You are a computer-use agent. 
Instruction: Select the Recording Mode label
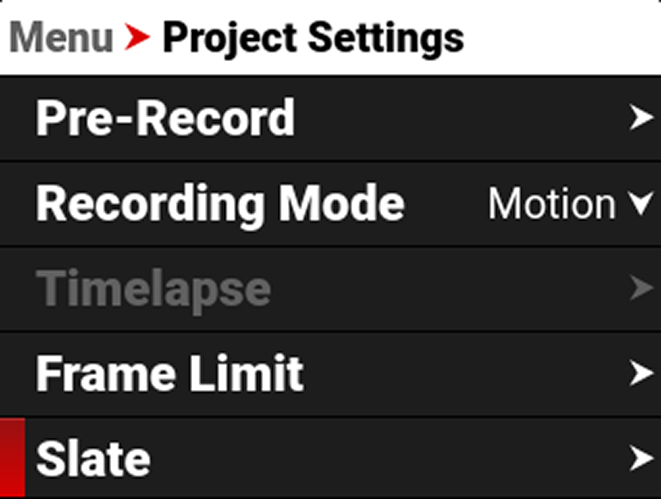click(220, 204)
